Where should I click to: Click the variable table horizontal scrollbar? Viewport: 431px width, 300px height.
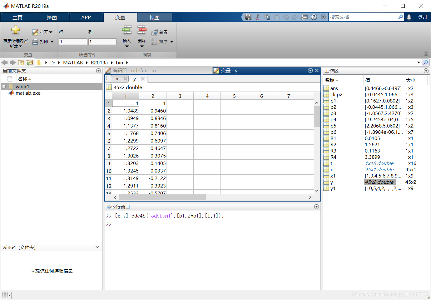coord(162,197)
